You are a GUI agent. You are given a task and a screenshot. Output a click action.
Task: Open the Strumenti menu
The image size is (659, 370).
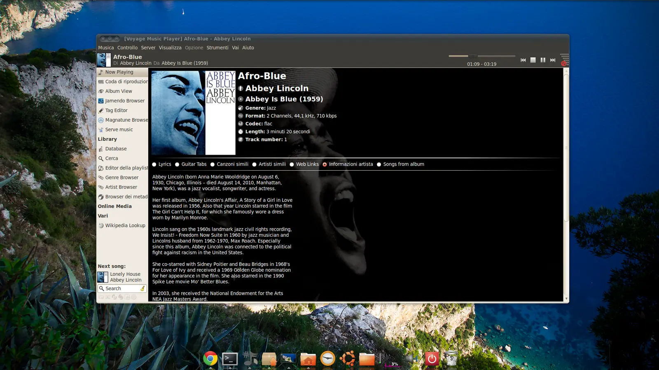pyautogui.click(x=217, y=48)
